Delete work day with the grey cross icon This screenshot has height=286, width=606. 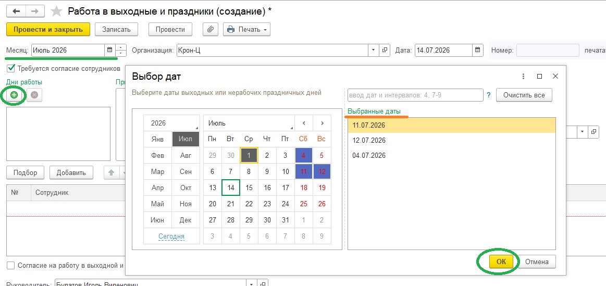click(x=34, y=95)
